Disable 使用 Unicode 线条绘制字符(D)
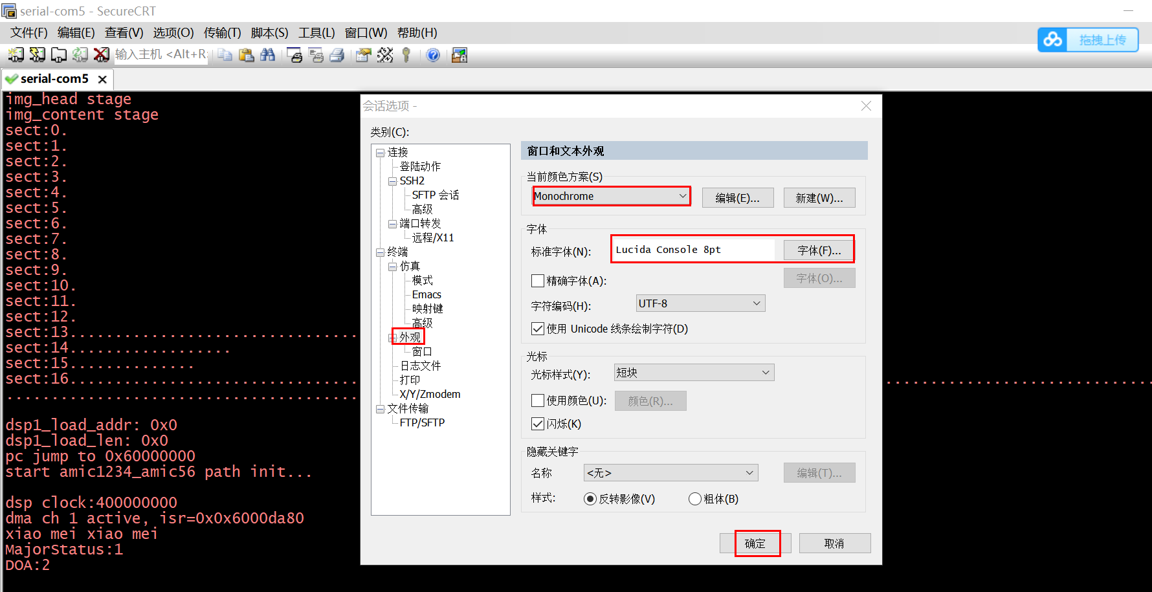The width and height of the screenshot is (1152, 592). 537,328
